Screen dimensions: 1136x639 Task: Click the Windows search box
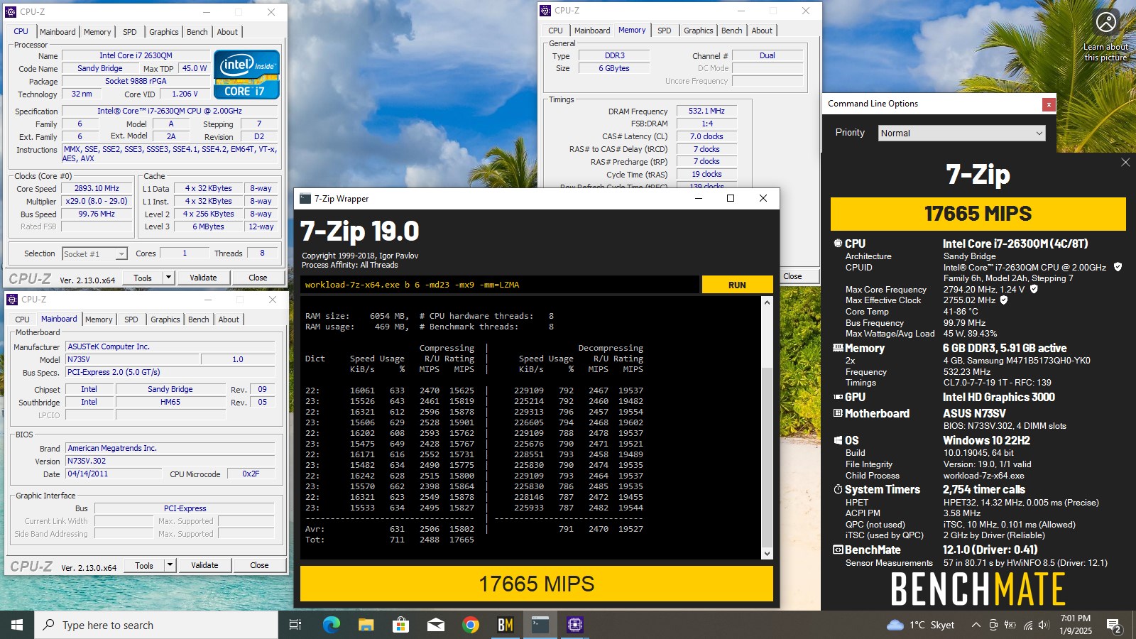(156, 625)
